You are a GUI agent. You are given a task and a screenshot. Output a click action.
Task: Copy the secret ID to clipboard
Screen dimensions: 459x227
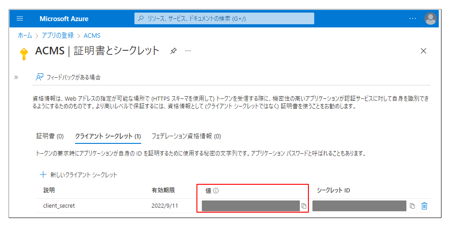(x=412, y=206)
